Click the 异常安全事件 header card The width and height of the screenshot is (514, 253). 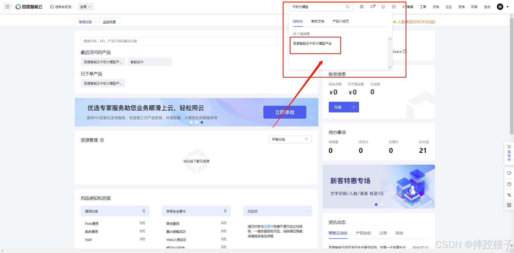tap(196, 211)
